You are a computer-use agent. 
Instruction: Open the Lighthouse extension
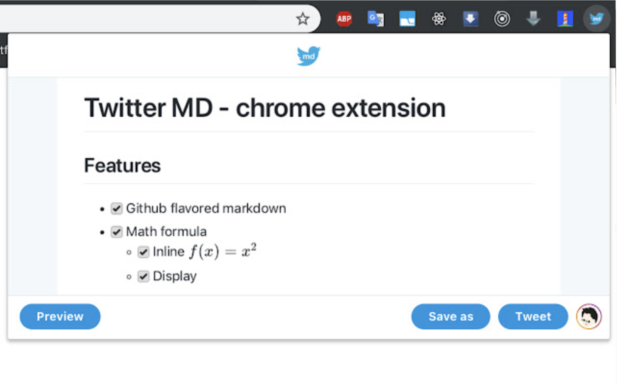[x=565, y=19]
